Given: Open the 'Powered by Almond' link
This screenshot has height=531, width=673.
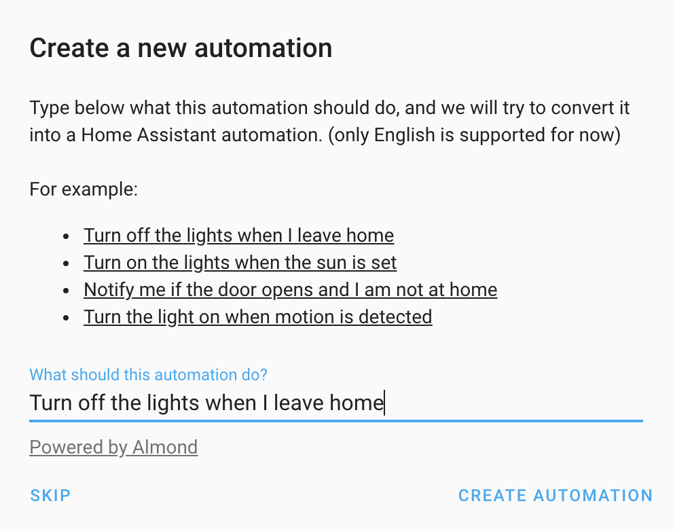Looking at the screenshot, I should coord(113,447).
